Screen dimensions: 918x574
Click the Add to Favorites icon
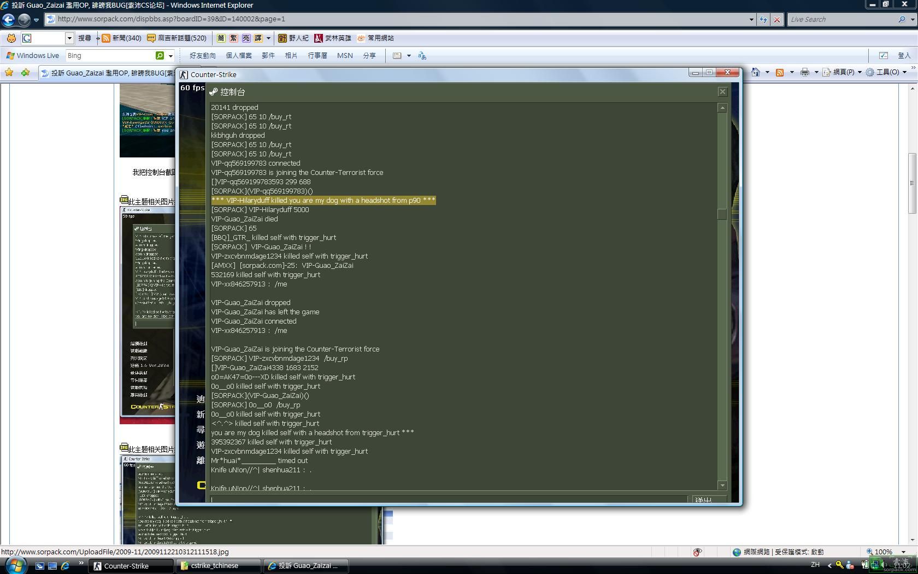click(25, 72)
